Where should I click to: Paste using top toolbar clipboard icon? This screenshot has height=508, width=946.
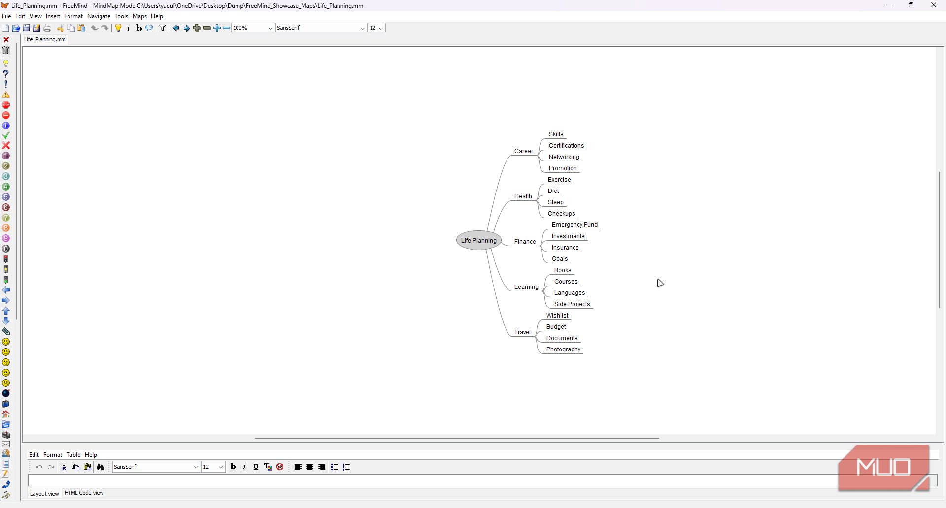81,28
